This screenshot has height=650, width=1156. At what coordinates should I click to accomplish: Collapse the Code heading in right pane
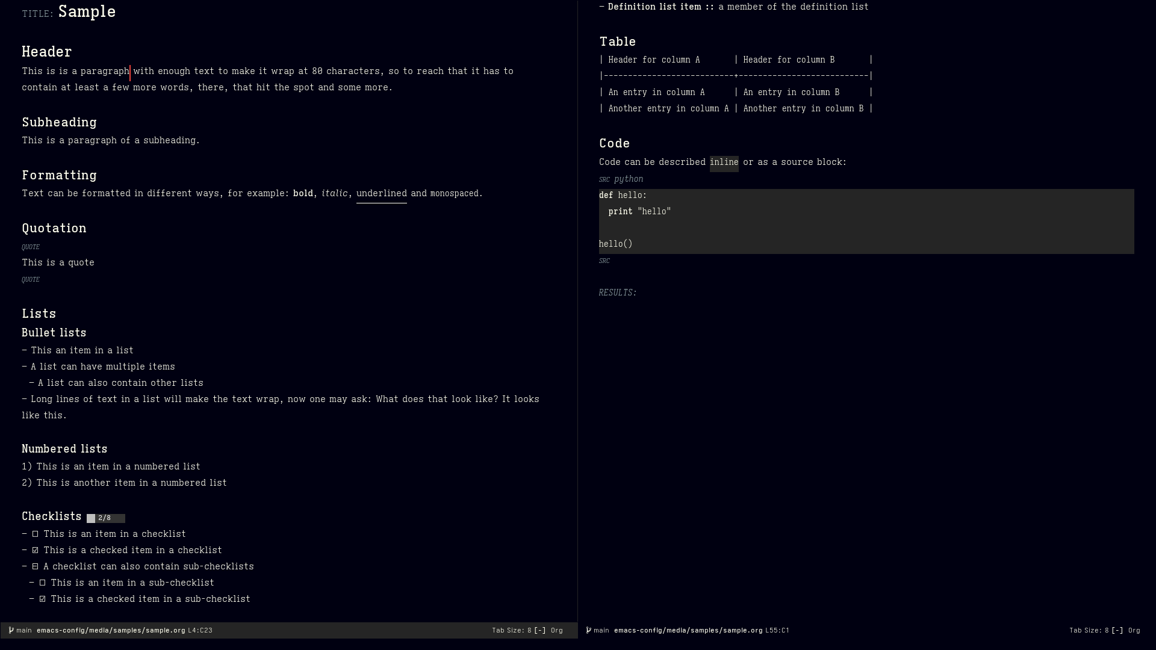[x=614, y=143]
